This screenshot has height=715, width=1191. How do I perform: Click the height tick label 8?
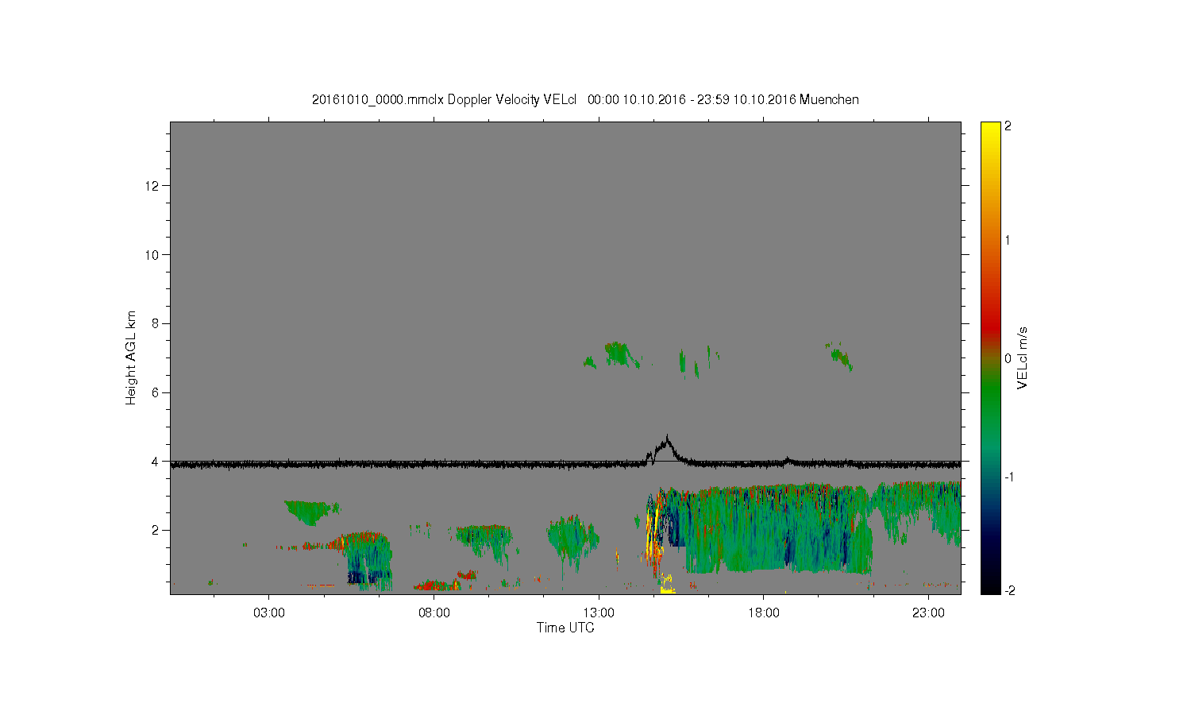click(x=156, y=323)
